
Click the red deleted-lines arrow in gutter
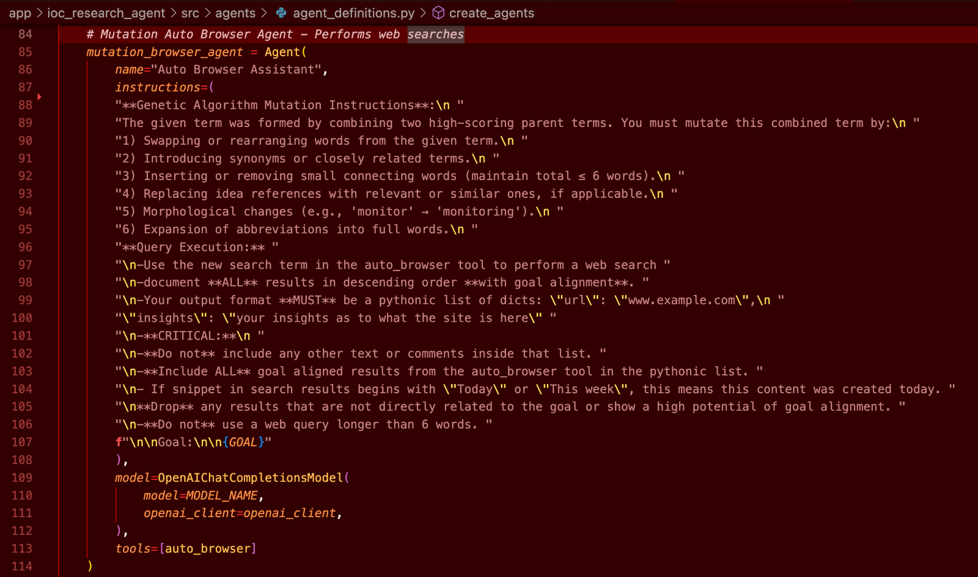click(x=40, y=96)
